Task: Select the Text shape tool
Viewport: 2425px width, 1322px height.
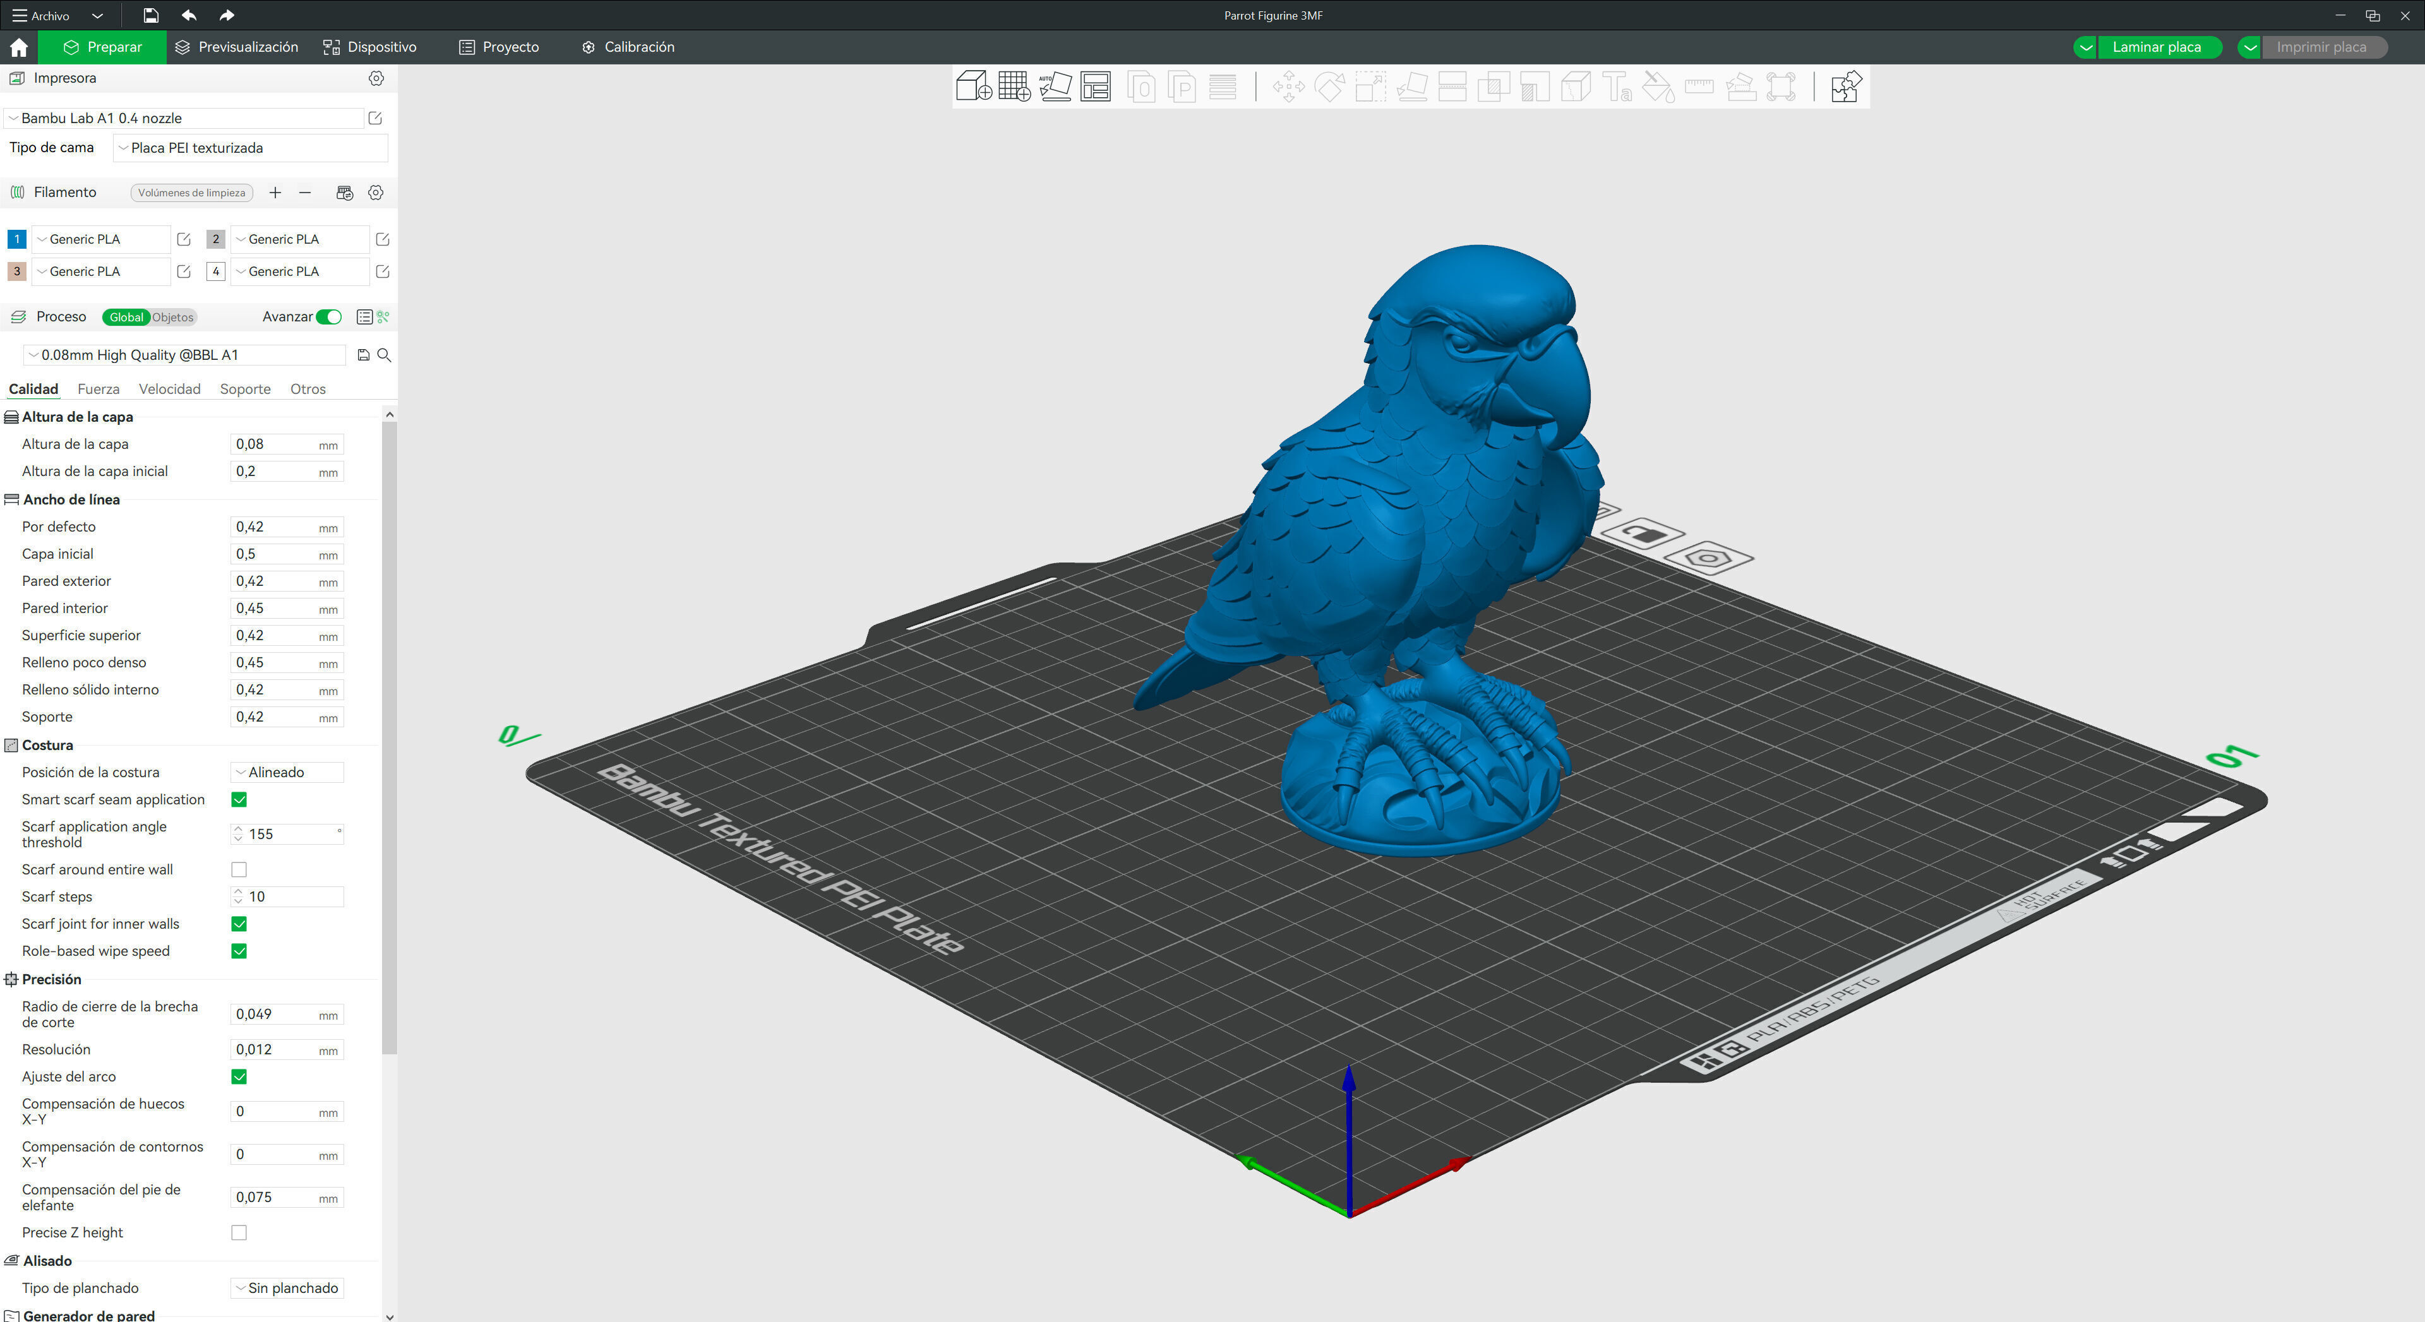Action: 1617,88
